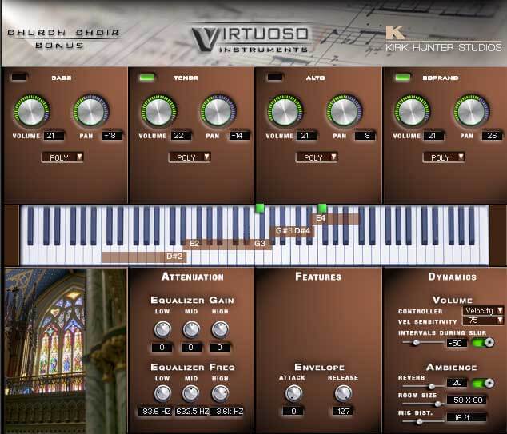Click the Bass volume knob
Viewport: 507px width, 434px height.
coord(31,111)
